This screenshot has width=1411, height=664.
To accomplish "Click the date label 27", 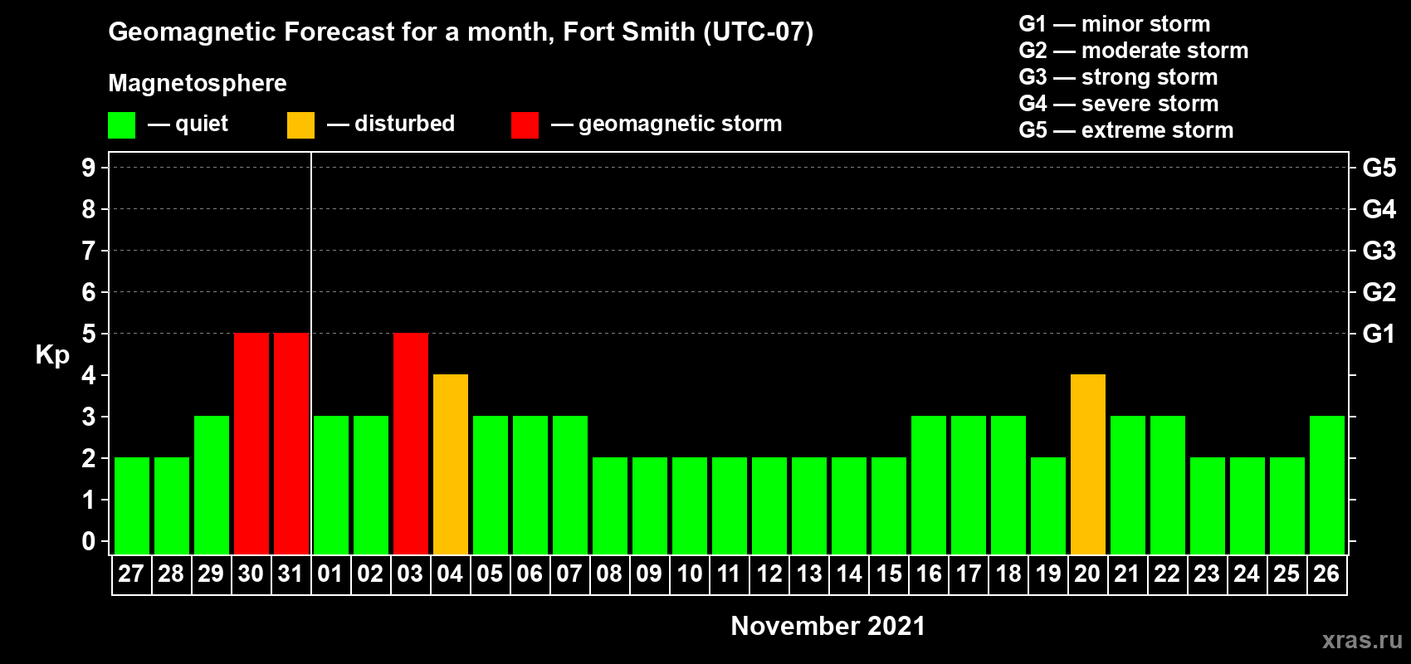I will [x=131, y=574].
